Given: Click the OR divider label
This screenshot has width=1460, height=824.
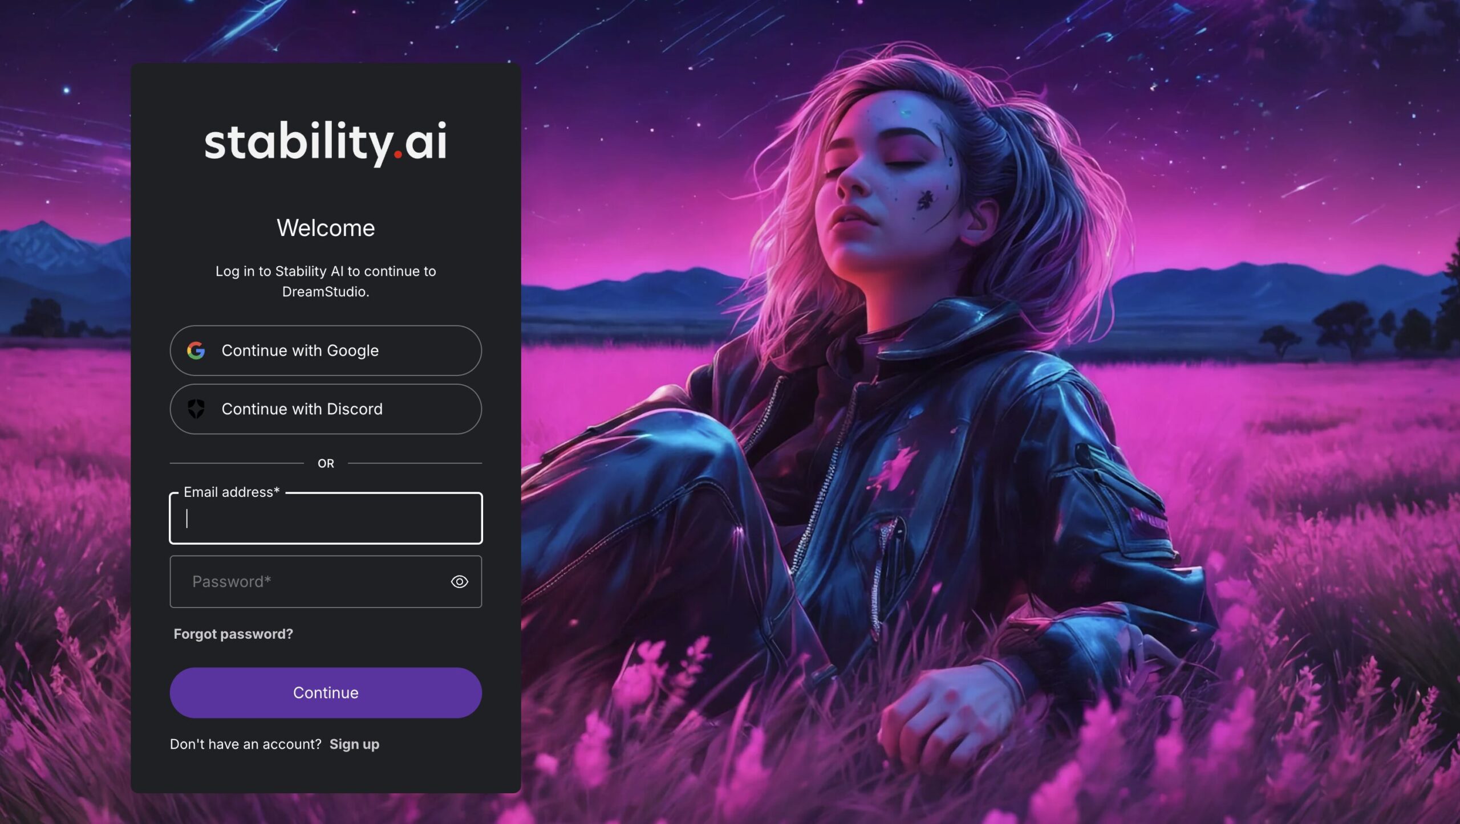Looking at the screenshot, I should [x=326, y=464].
